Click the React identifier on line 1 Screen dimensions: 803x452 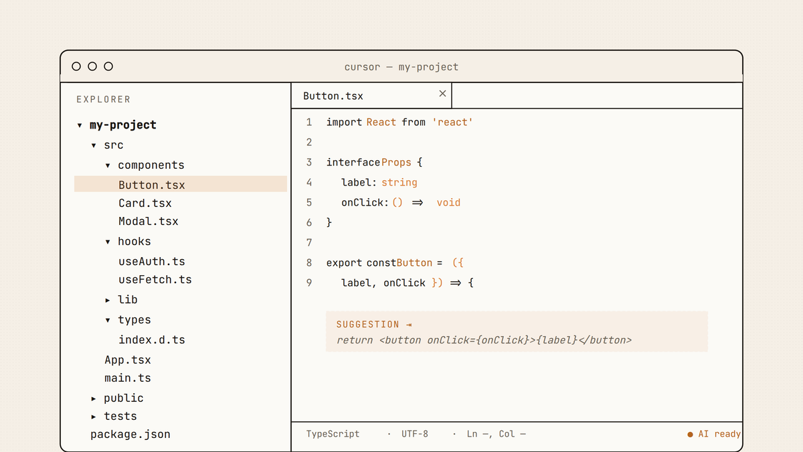pos(381,122)
